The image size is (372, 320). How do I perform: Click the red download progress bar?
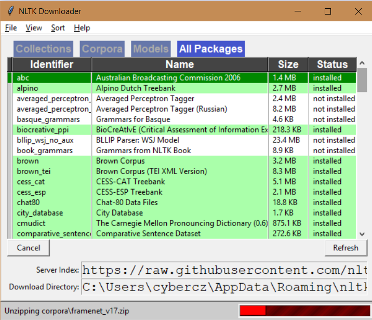(304, 311)
